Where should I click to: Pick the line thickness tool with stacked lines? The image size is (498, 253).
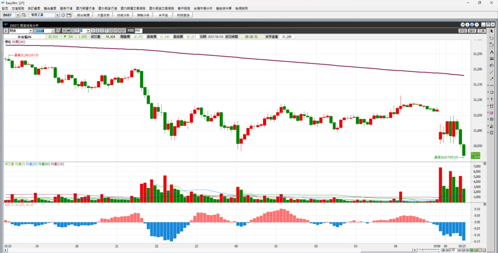(x=492, y=59)
